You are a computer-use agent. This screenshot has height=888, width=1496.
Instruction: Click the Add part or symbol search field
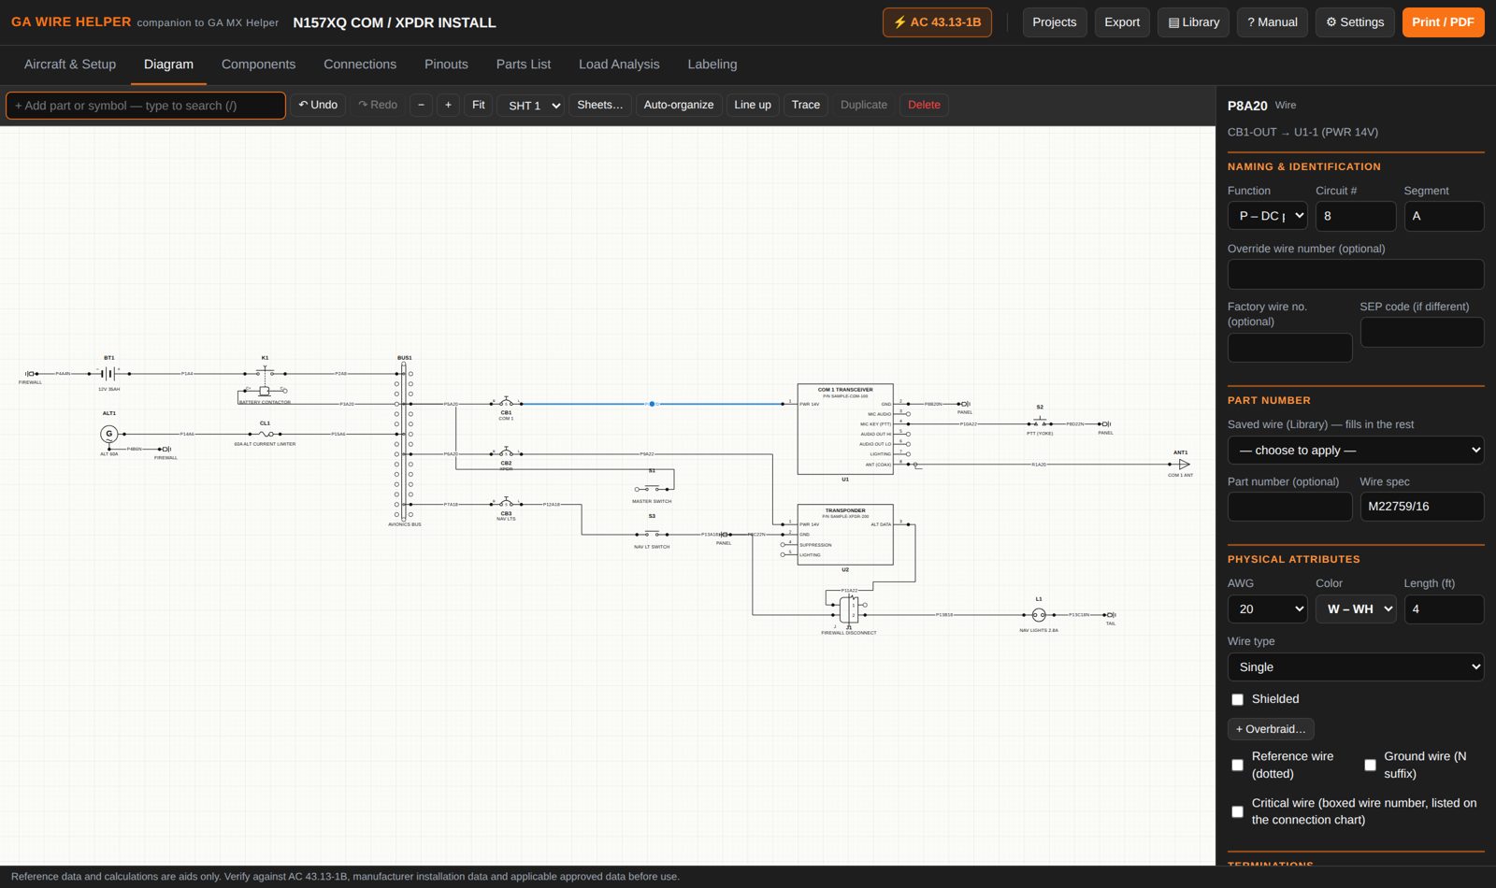146,106
